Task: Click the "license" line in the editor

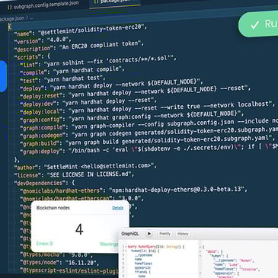Action: point(74,175)
